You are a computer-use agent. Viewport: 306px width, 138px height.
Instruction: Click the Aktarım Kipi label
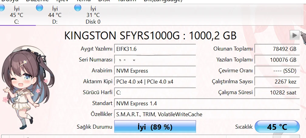point(98,81)
